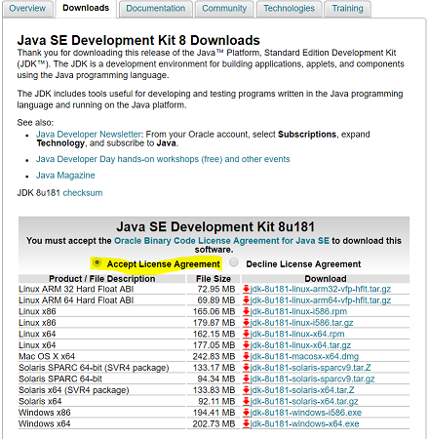The height and width of the screenshot is (439, 429).
Task: Switch to the Technologies tab
Action: [x=289, y=9]
